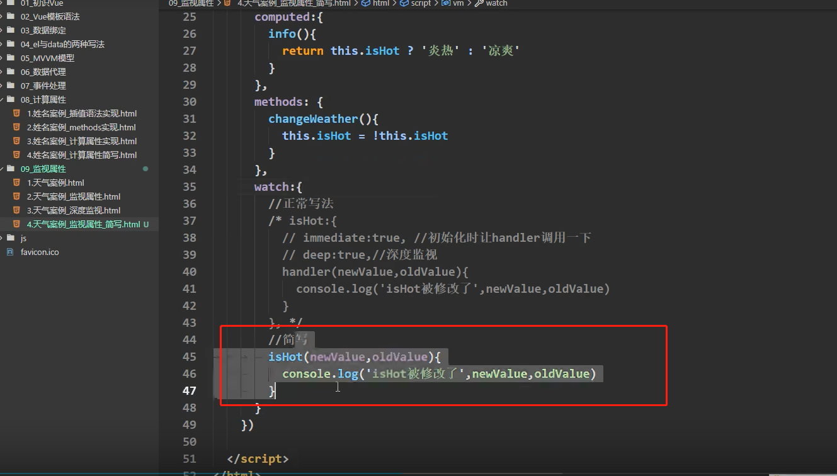Click line number 34 in gutter
Screen dimensions: 837x476
[x=190, y=170]
